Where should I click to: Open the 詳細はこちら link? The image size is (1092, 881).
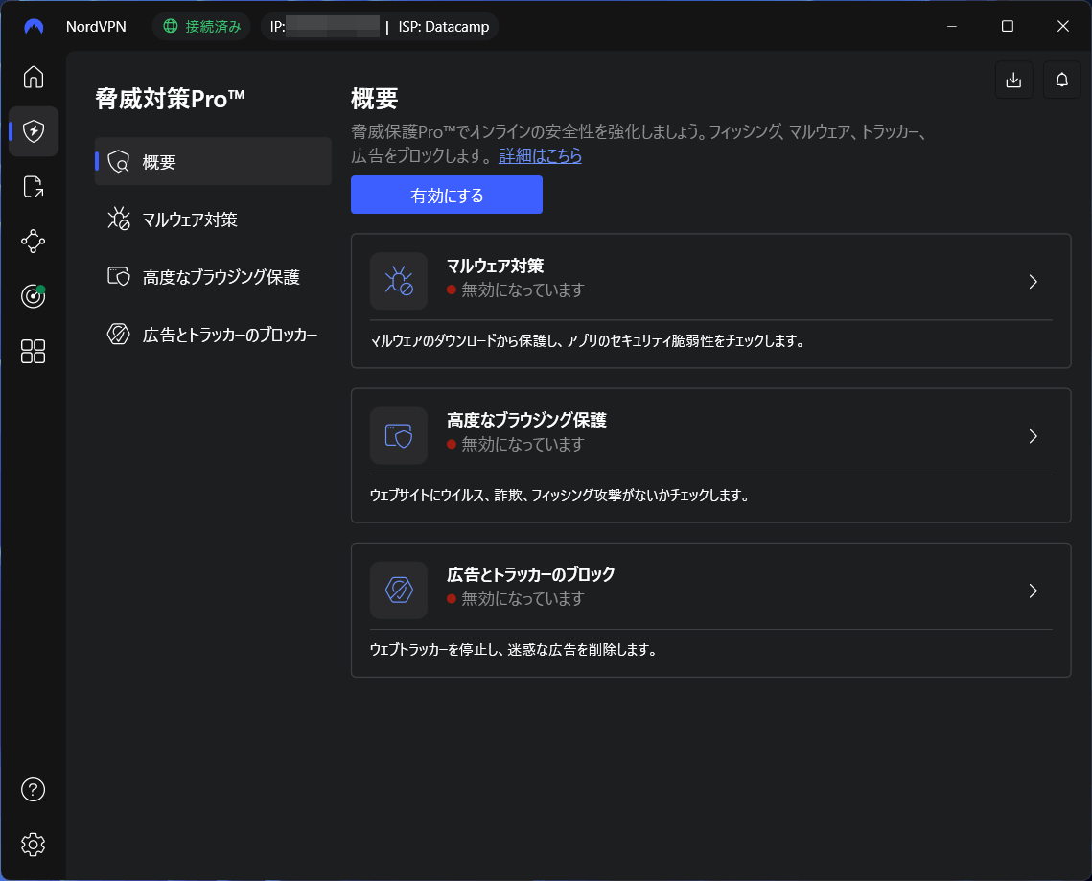(540, 155)
